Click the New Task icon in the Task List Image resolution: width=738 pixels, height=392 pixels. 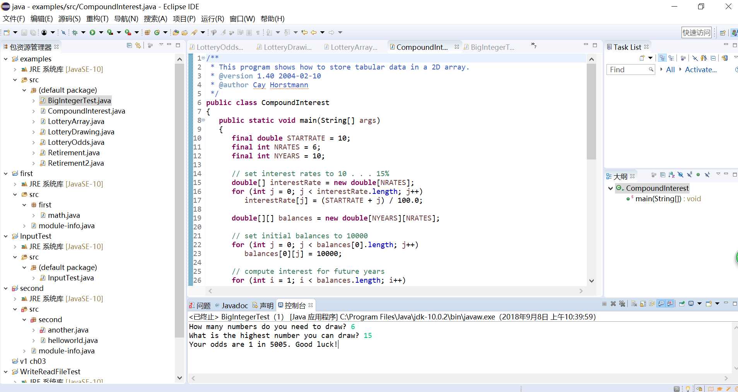click(642, 58)
